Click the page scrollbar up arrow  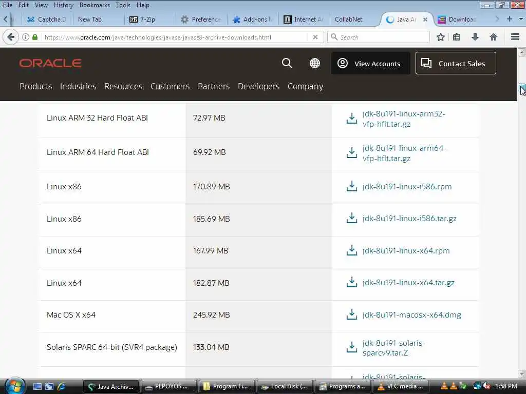pos(521,52)
